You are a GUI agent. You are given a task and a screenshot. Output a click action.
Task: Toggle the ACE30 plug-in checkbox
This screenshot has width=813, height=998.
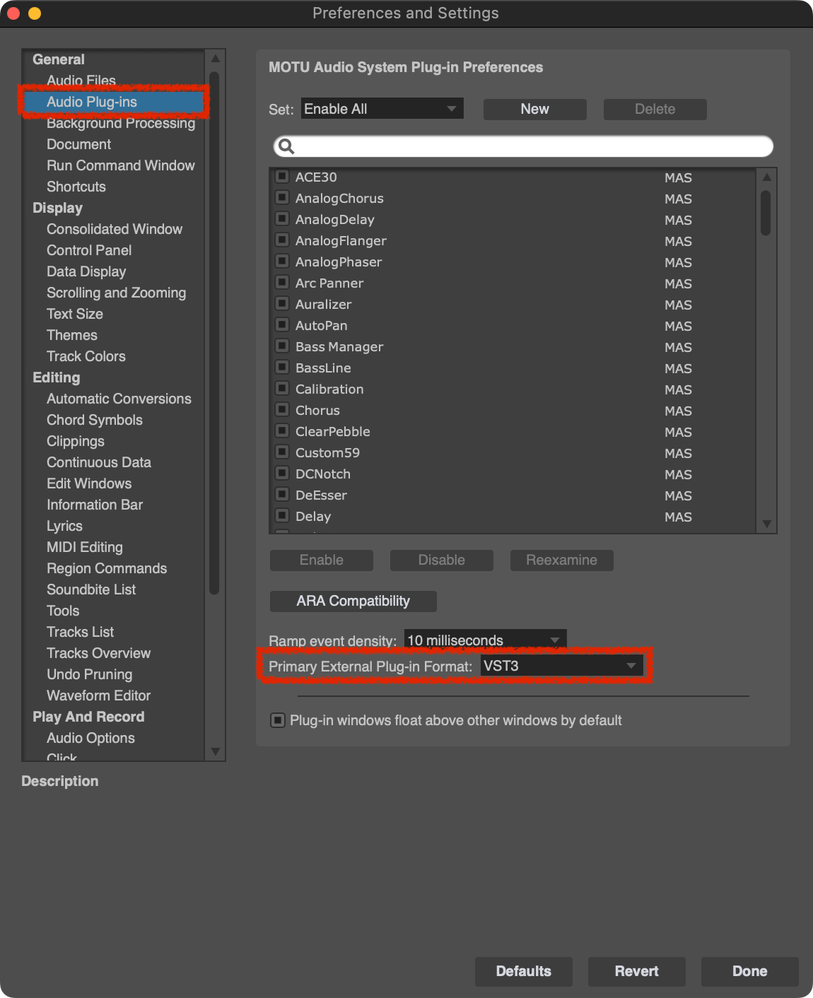282,176
